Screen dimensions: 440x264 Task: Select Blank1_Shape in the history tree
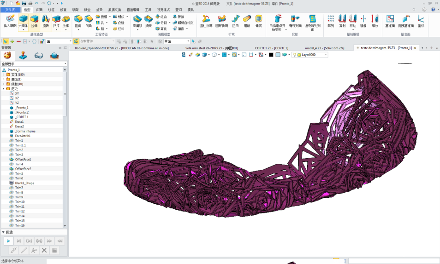point(24,183)
